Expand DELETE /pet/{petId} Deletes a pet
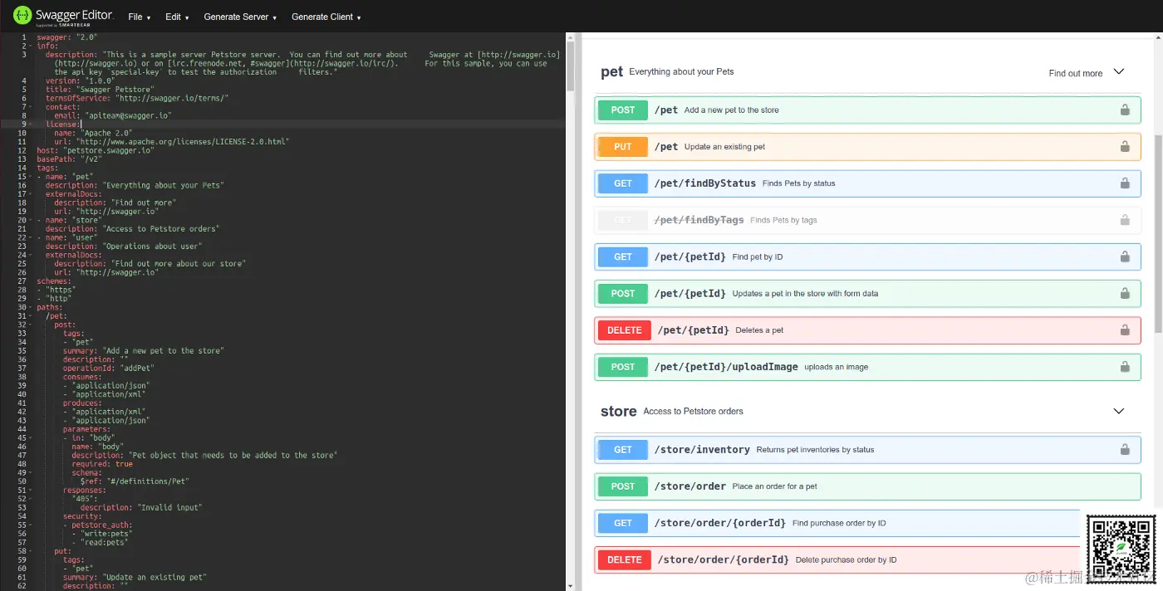 tap(867, 330)
